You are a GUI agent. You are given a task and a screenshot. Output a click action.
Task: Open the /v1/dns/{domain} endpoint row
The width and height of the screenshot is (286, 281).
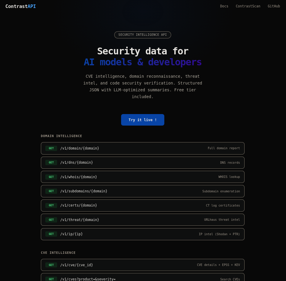pos(143,163)
